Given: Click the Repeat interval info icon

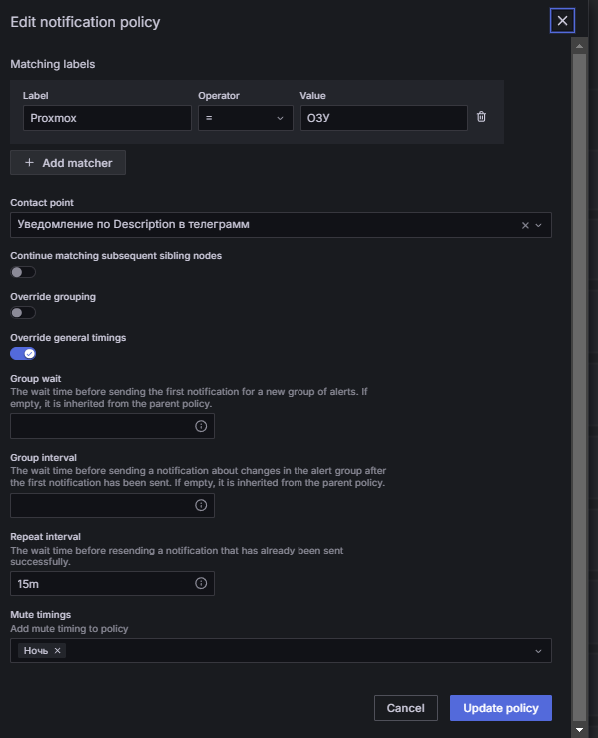Looking at the screenshot, I should 201,583.
